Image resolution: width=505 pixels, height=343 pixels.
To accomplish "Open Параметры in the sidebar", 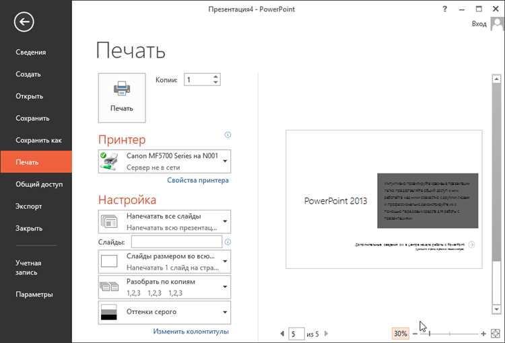I will click(x=34, y=295).
